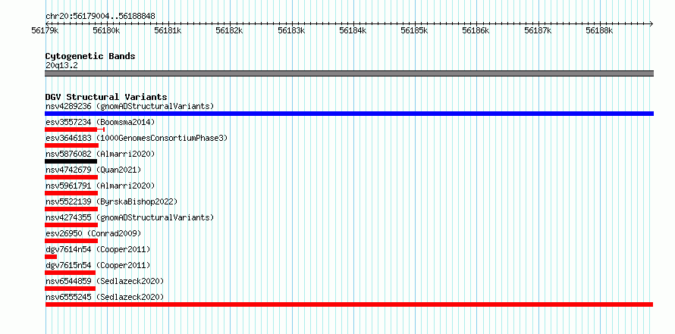Image resolution: width=675 pixels, height=334 pixels.
Task: Click the red esv3557234 variant bar
Action: click(x=75, y=130)
